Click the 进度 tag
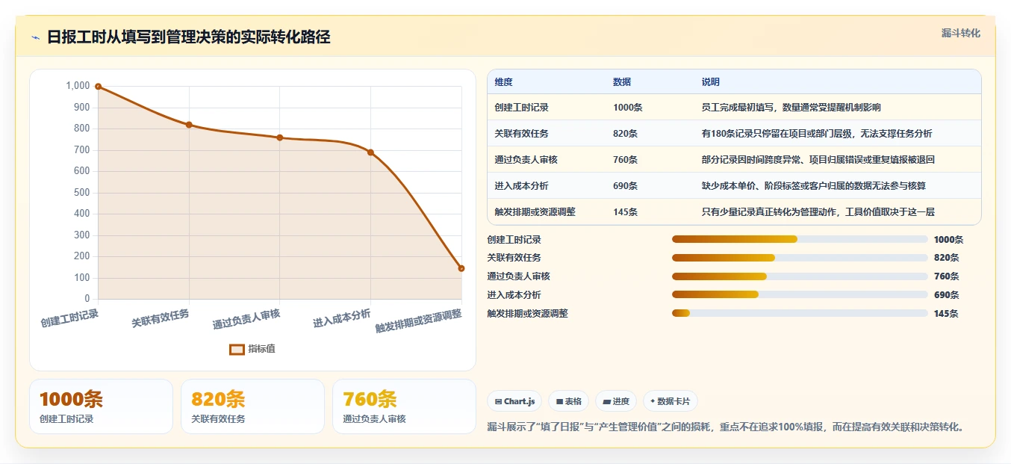Screen dimensions: 1011x464 coord(616,401)
